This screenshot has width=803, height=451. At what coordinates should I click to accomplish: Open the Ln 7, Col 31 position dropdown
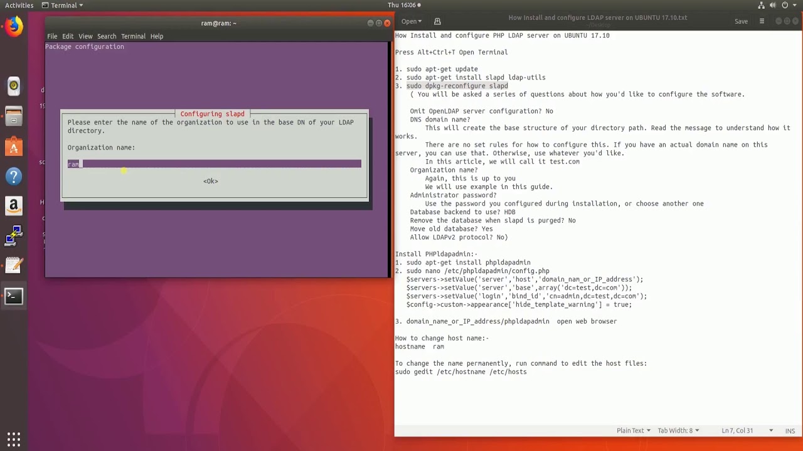coord(747,431)
